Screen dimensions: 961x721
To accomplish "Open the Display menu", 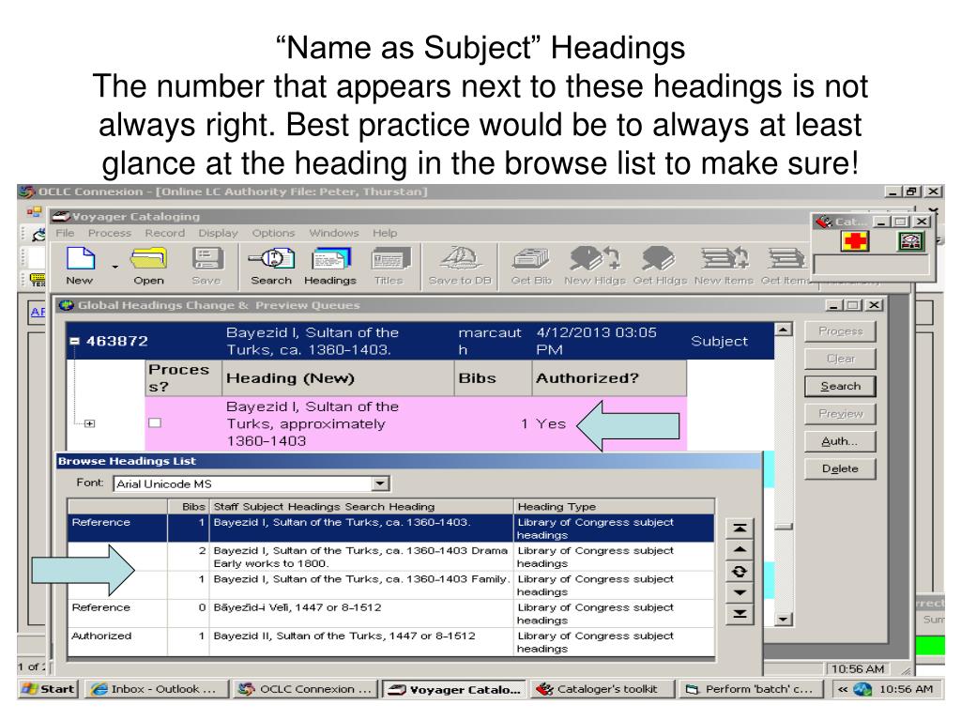I will (218, 233).
